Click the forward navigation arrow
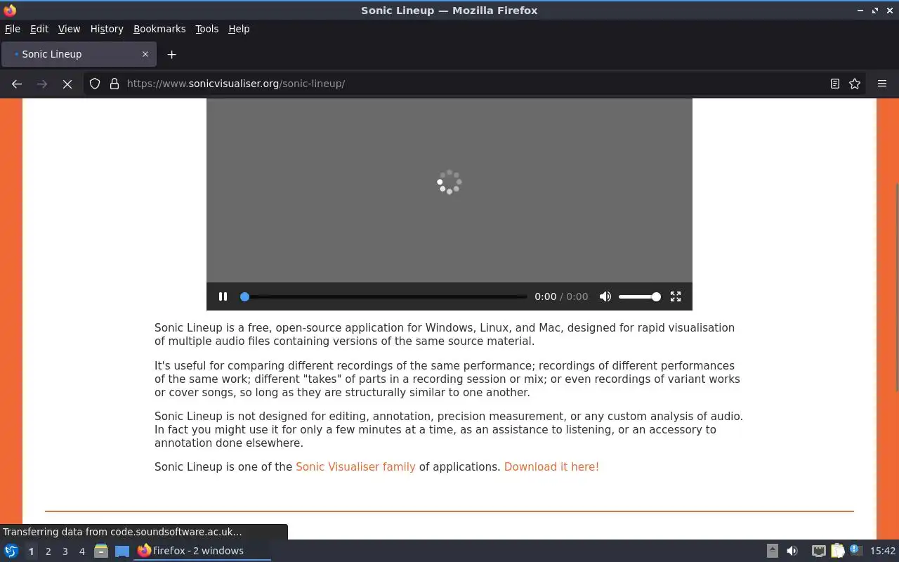Image resolution: width=899 pixels, height=562 pixels. click(42, 84)
